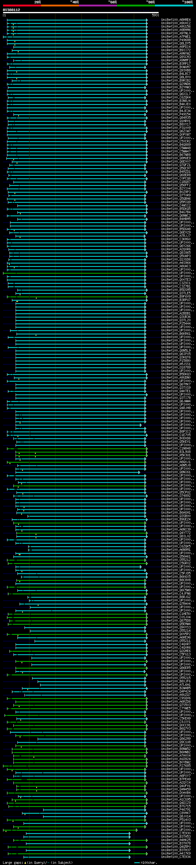Select label UniRef100_P31009

click(x=176, y=128)
